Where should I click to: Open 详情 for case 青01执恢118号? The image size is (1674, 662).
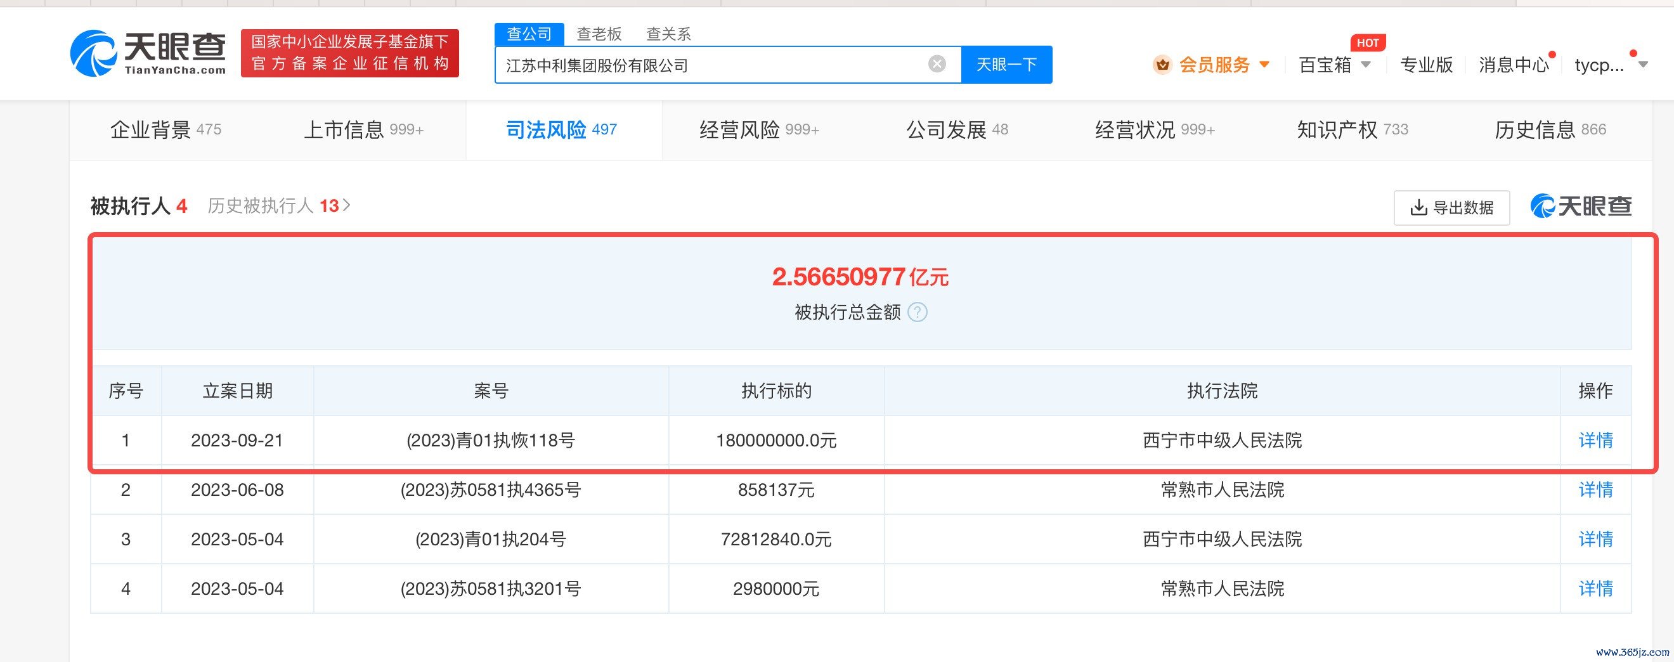(x=1595, y=441)
